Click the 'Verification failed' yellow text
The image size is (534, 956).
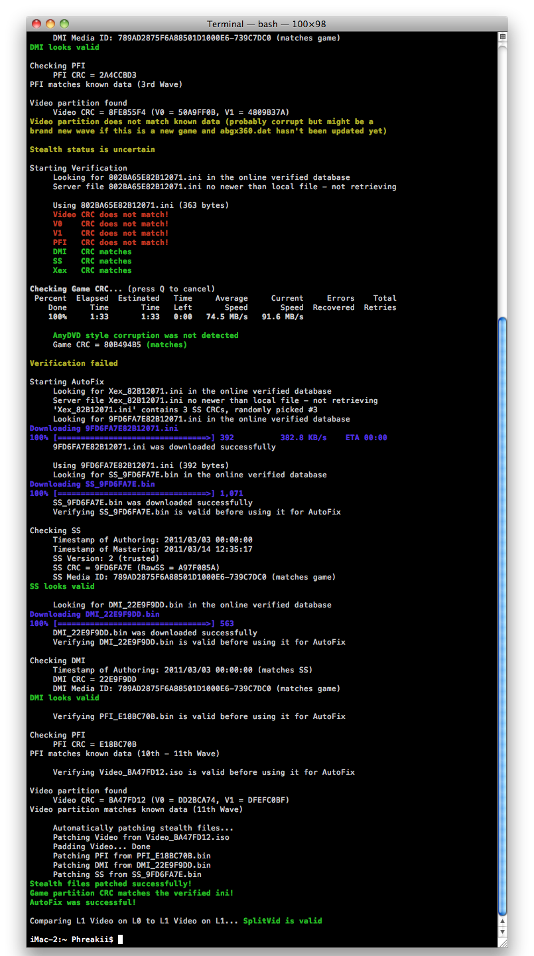point(74,363)
